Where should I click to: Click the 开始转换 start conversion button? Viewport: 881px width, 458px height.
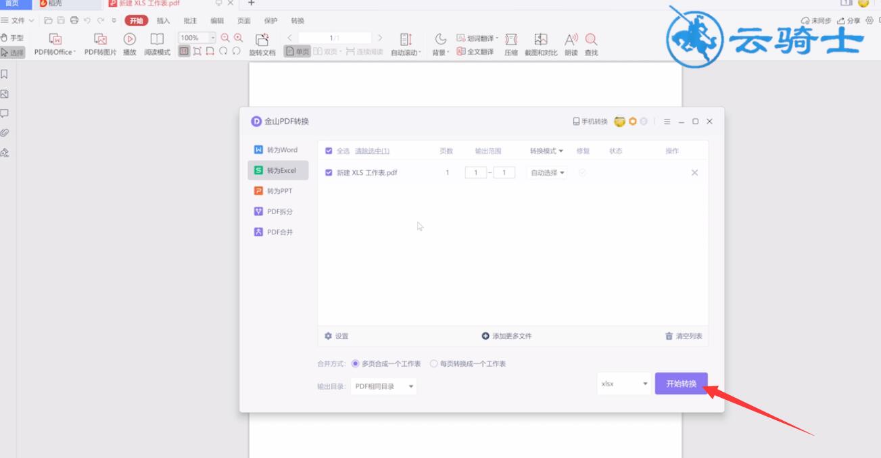[x=681, y=384]
